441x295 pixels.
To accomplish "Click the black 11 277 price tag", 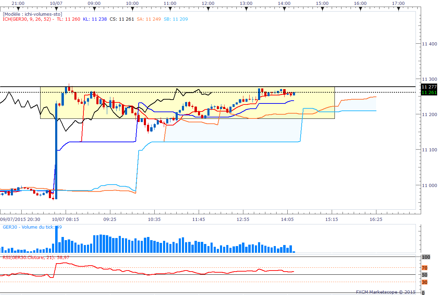I will point(429,87).
